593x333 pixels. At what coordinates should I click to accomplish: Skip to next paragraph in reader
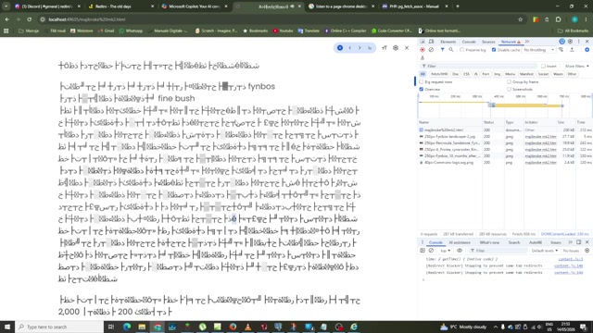click(x=360, y=47)
